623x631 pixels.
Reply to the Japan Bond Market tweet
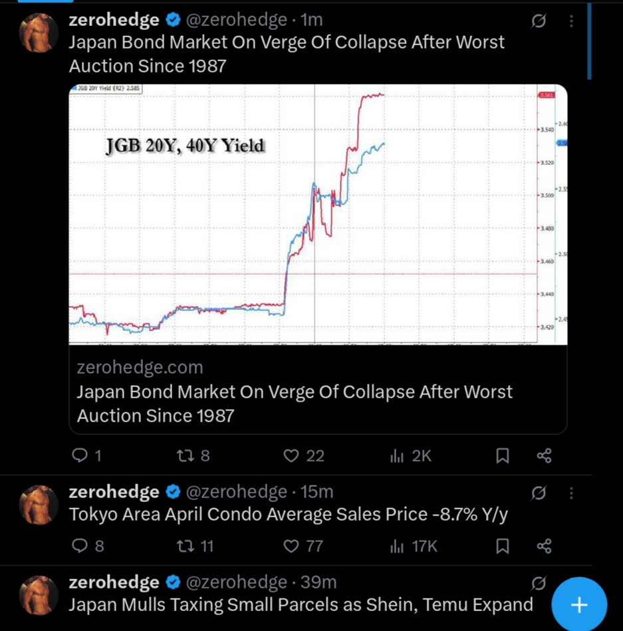80,455
